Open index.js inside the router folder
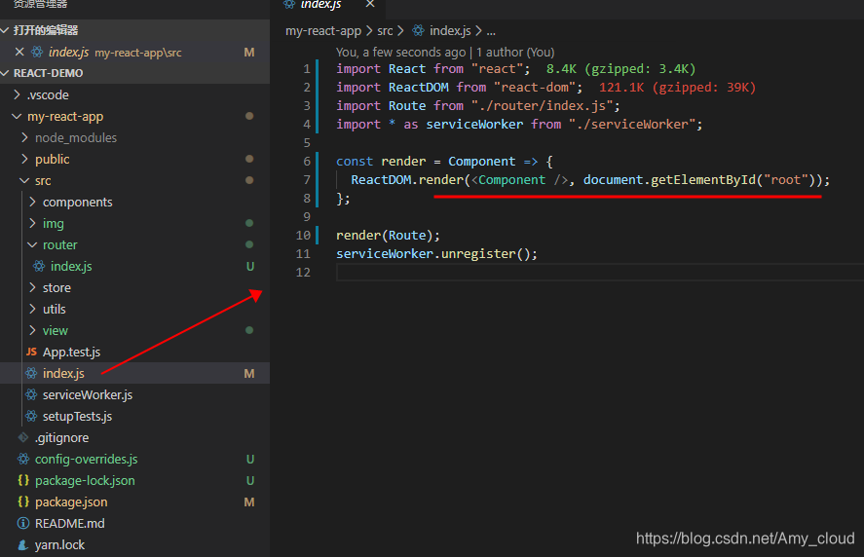Screen dimensions: 864x557 [x=71, y=266]
